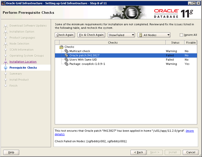Enable the Ignore All checkbox
This screenshot has width=202, height=157.
(x=181, y=35)
